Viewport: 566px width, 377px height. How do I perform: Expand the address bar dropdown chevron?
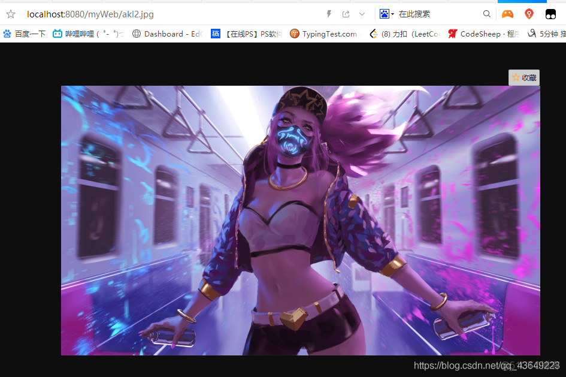[362, 14]
